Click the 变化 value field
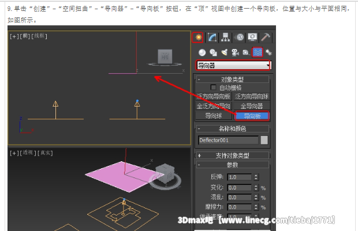Image resolution: width=358 pixels, height=231 pixels. pyautogui.click(x=239, y=187)
